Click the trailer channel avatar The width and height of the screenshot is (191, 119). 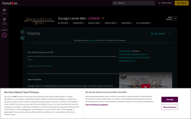click(123, 76)
